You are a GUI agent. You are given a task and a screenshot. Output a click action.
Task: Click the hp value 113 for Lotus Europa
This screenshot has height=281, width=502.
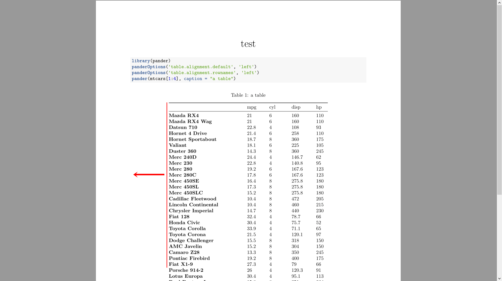(320, 276)
